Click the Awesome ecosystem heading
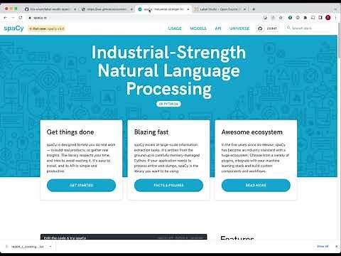The width and height of the screenshot is (341, 256). click(x=252, y=132)
